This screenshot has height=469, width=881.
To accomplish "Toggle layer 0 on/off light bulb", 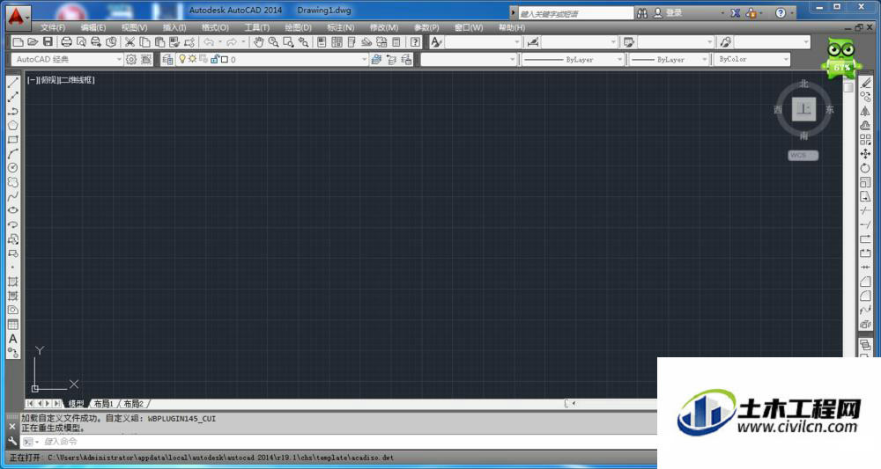I will 182,59.
